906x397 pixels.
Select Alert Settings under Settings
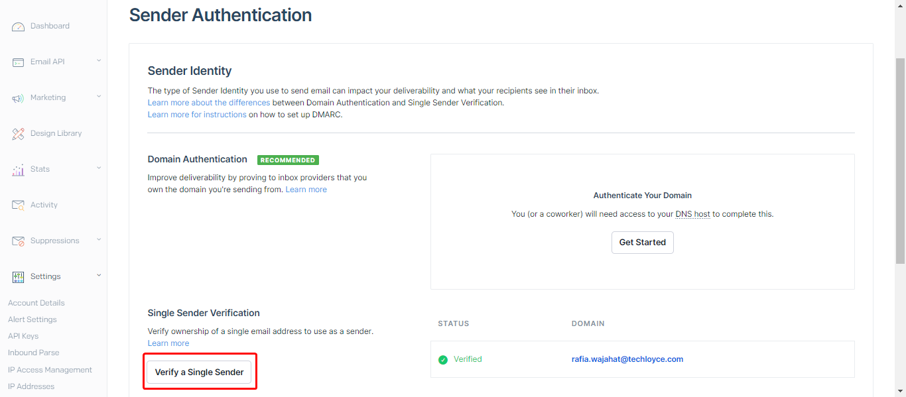coord(32,319)
